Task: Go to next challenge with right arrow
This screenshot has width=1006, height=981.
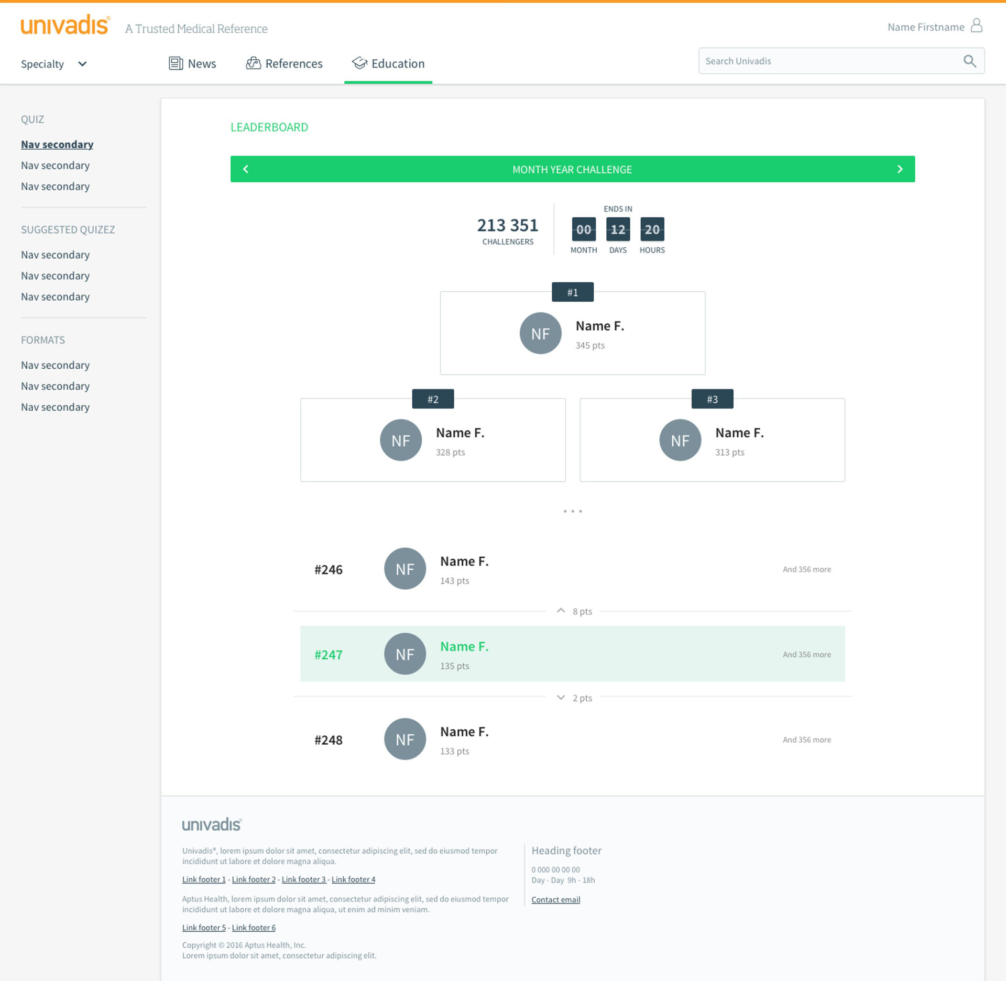Action: point(900,169)
